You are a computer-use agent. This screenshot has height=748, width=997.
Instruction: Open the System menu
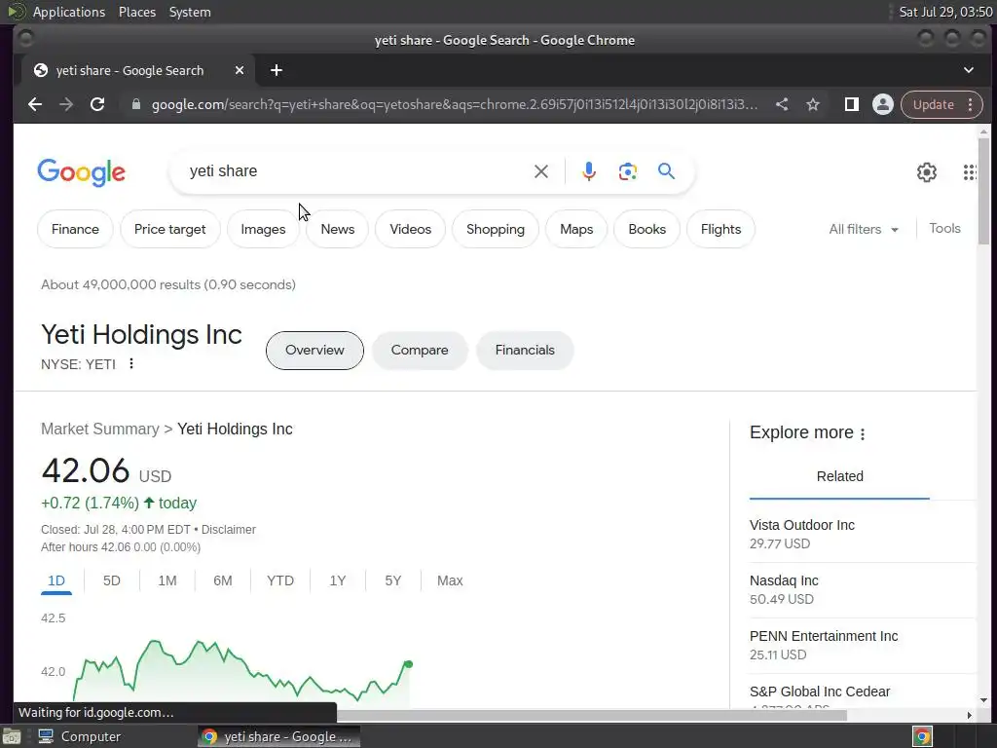(x=190, y=12)
